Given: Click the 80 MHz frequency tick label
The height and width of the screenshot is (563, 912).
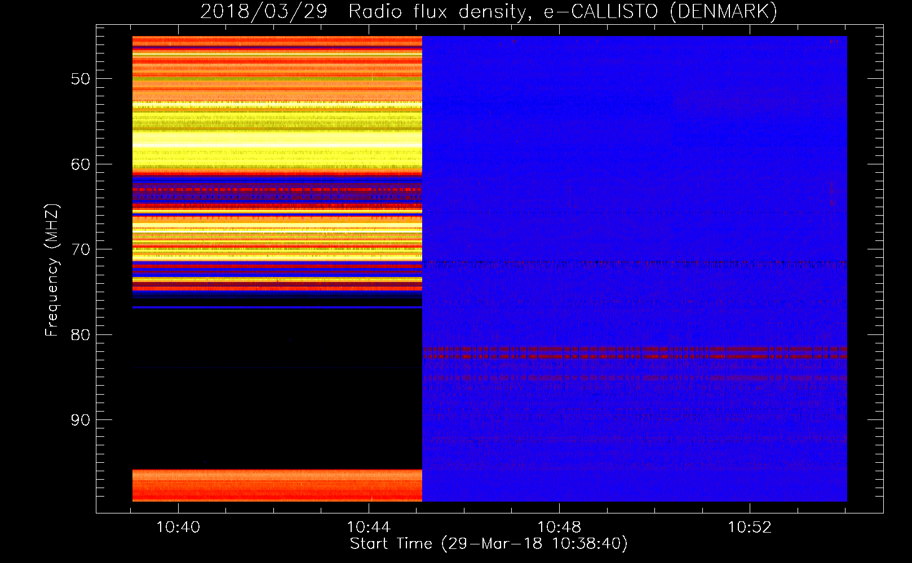Looking at the screenshot, I should tap(81, 335).
